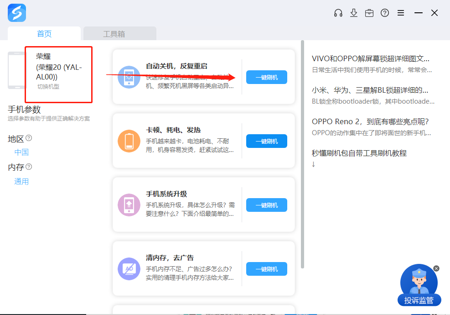Click description 手机系统升级，具体怎么升级

click(190, 209)
